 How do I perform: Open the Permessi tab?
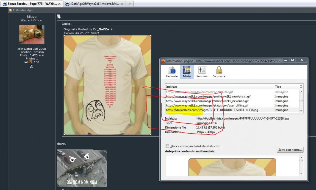tap(202, 72)
